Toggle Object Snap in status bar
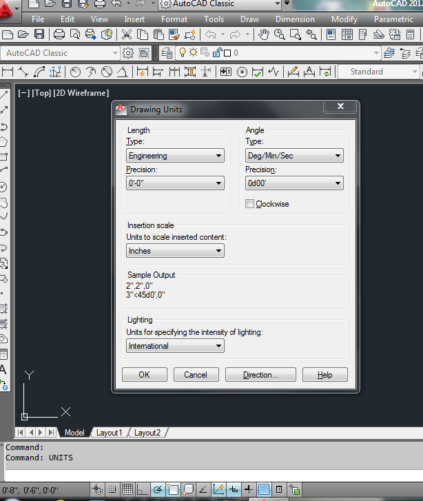 pyautogui.click(x=173, y=489)
